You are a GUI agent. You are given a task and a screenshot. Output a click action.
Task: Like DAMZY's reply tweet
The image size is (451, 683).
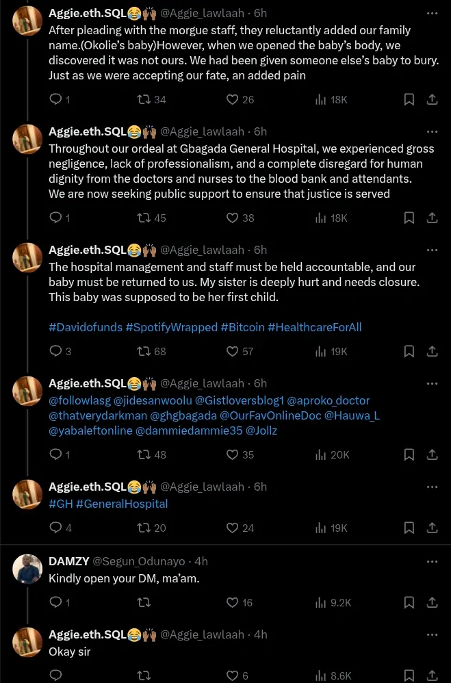click(x=232, y=602)
